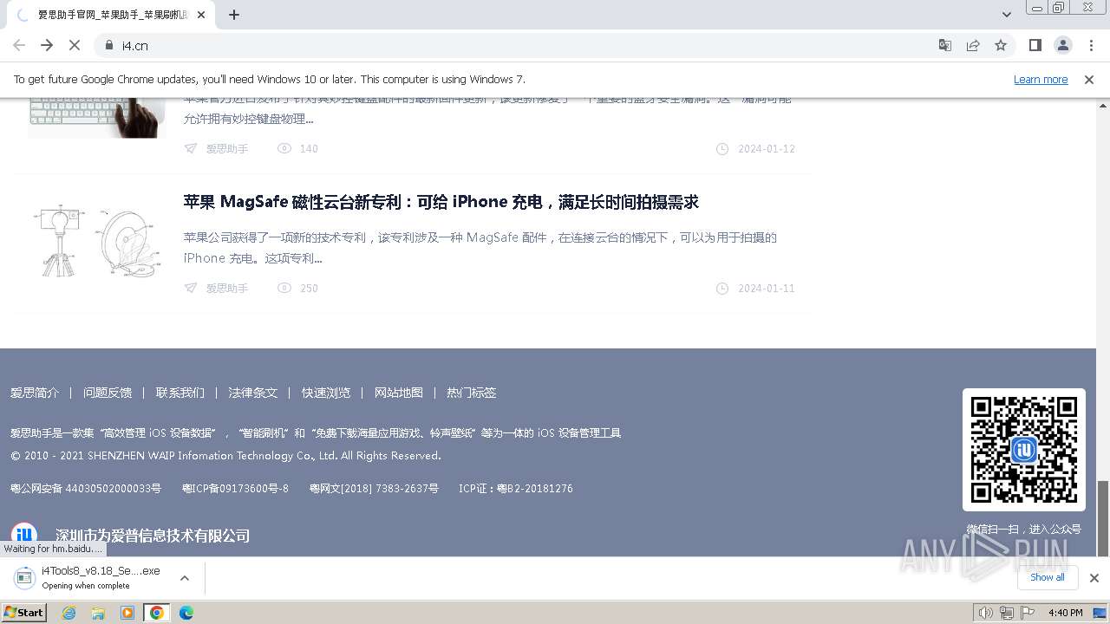Go back to previous page
Image resolution: width=1110 pixels, height=624 pixels.
pos(19,45)
